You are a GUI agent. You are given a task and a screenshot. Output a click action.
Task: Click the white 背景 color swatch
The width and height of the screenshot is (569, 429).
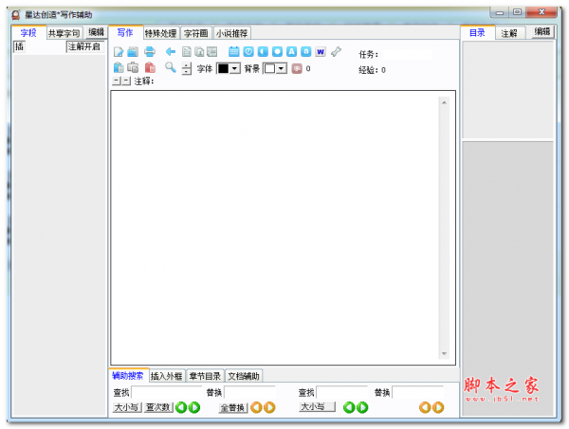point(269,68)
